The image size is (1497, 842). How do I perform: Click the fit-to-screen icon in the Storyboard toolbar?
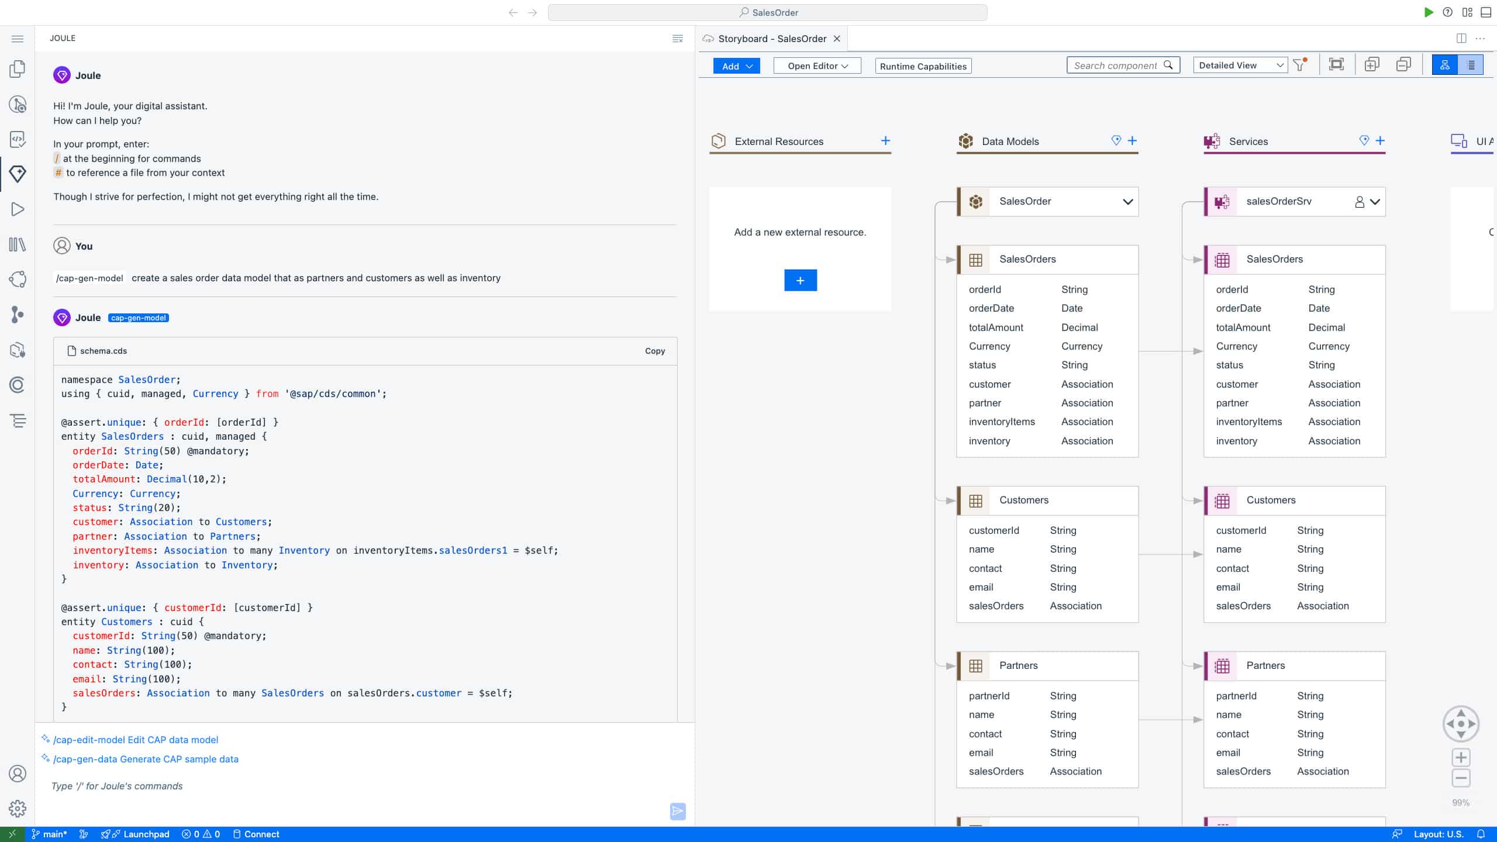point(1336,65)
